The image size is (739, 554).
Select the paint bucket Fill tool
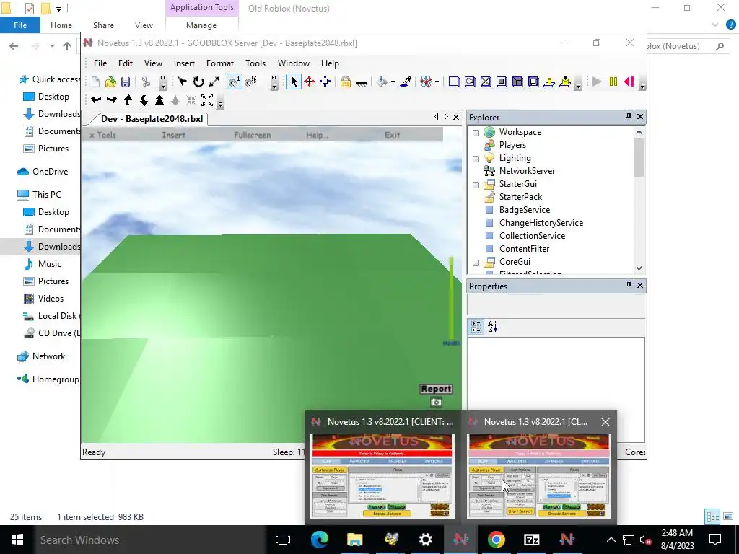tap(382, 82)
